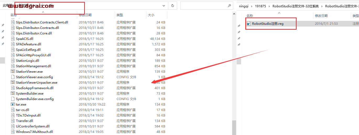The image size is (359, 135).
Task: Select the SpaACIS.dll file icon
Action: (13, 39)
